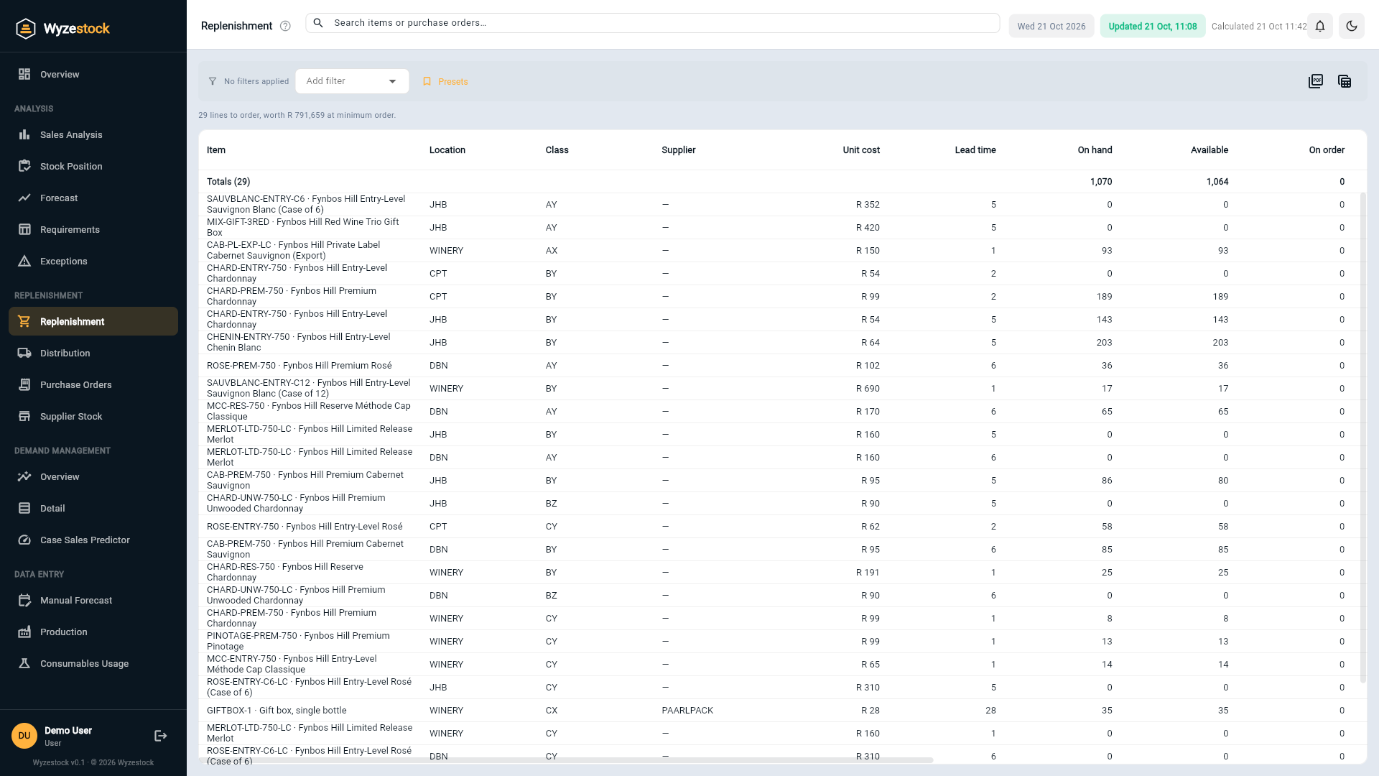Open the help icon beside Replenishment title
This screenshot has width=1379, height=776.
click(x=285, y=26)
